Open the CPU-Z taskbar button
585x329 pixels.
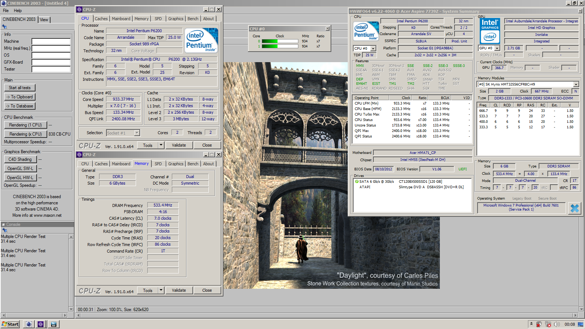tap(41, 324)
